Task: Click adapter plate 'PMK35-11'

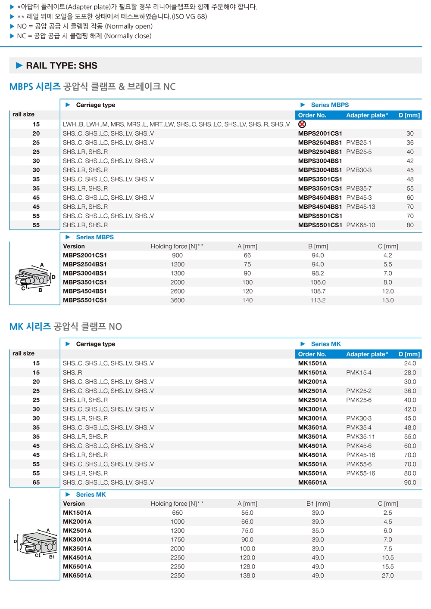Action: tap(361, 436)
